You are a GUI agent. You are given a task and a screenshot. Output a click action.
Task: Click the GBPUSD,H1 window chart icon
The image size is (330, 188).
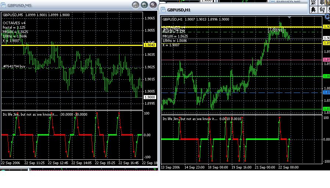[x=163, y=10]
